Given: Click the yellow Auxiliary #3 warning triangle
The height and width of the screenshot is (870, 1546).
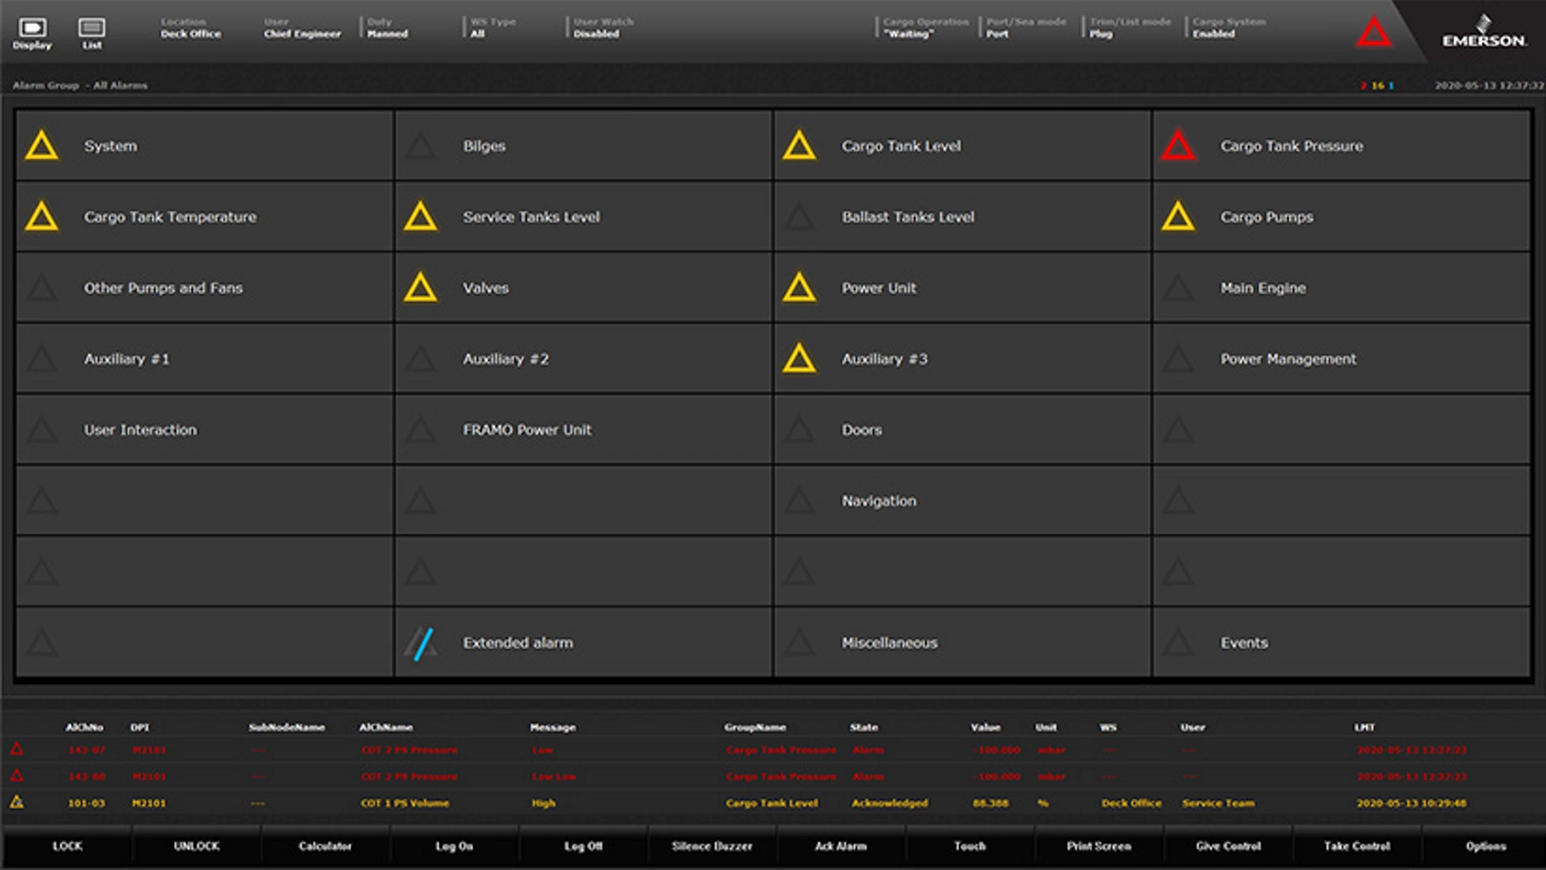Looking at the screenshot, I should tap(799, 359).
